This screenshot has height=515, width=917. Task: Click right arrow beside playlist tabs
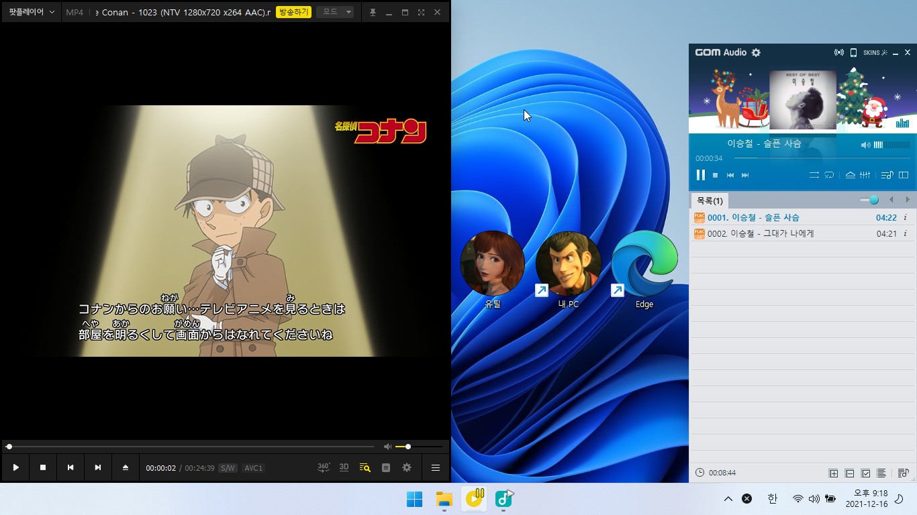tap(908, 200)
